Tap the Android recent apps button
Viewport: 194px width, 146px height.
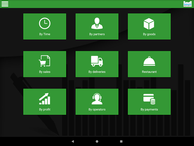click(121, 141)
